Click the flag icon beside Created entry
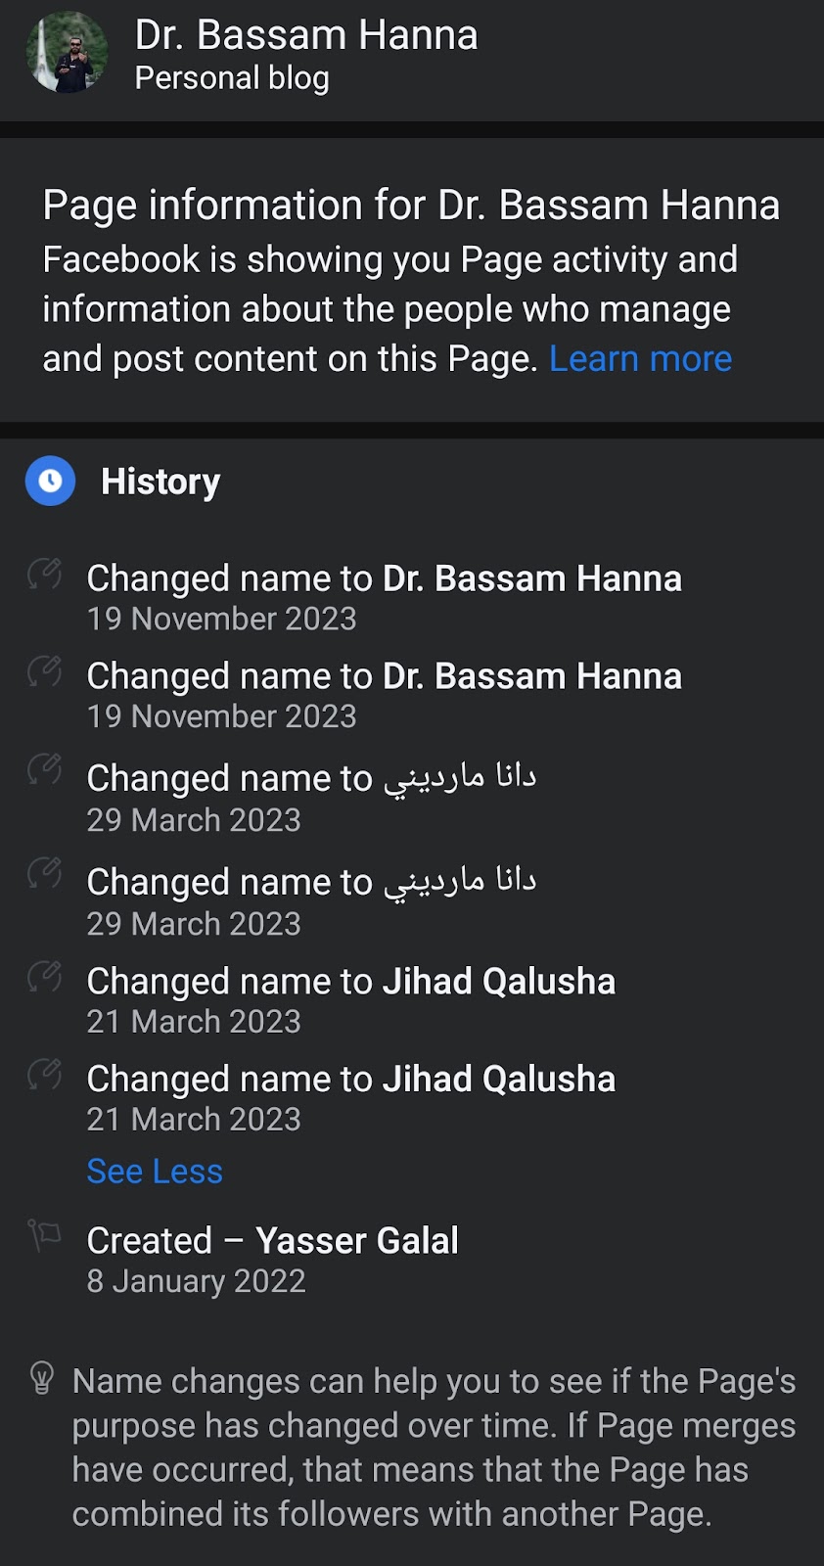Image resolution: width=824 pixels, height=1566 pixels. (44, 1235)
